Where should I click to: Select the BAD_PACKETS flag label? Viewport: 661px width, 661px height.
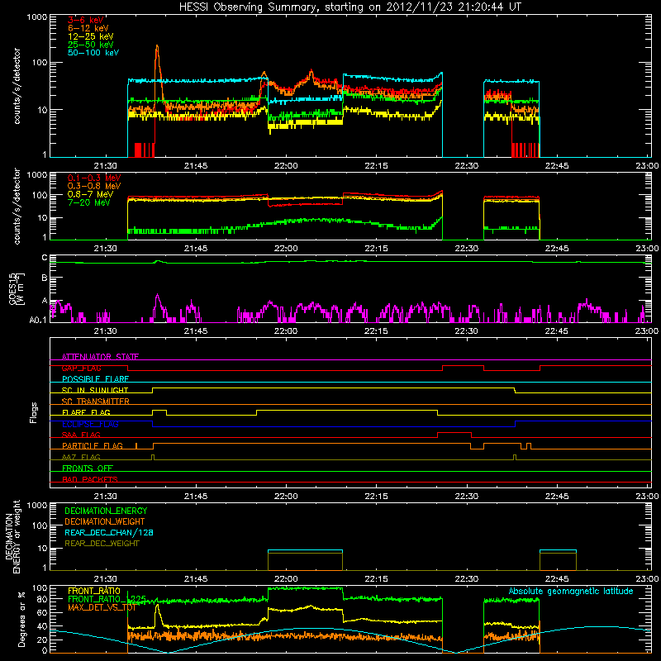pos(90,479)
